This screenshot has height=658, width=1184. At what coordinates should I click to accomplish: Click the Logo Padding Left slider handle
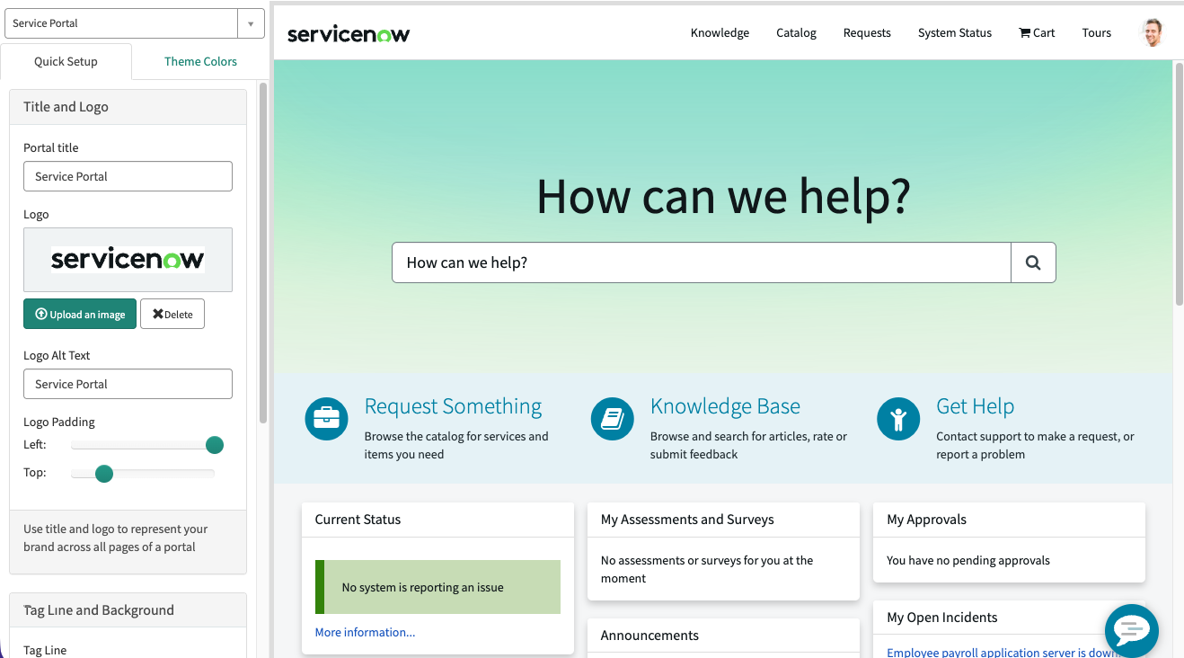[214, 445]
